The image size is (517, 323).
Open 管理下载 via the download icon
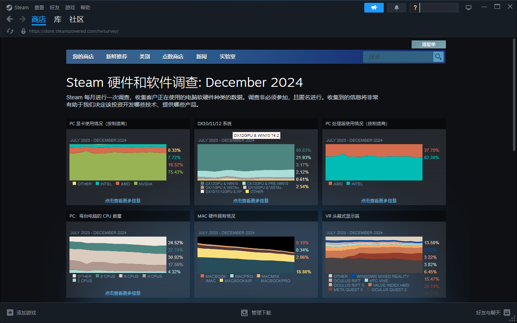point(244,312)
